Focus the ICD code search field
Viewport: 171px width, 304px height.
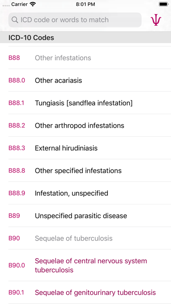[x=75, y=20]
